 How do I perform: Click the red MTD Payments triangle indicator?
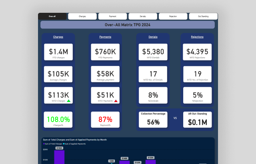point(116,101)
